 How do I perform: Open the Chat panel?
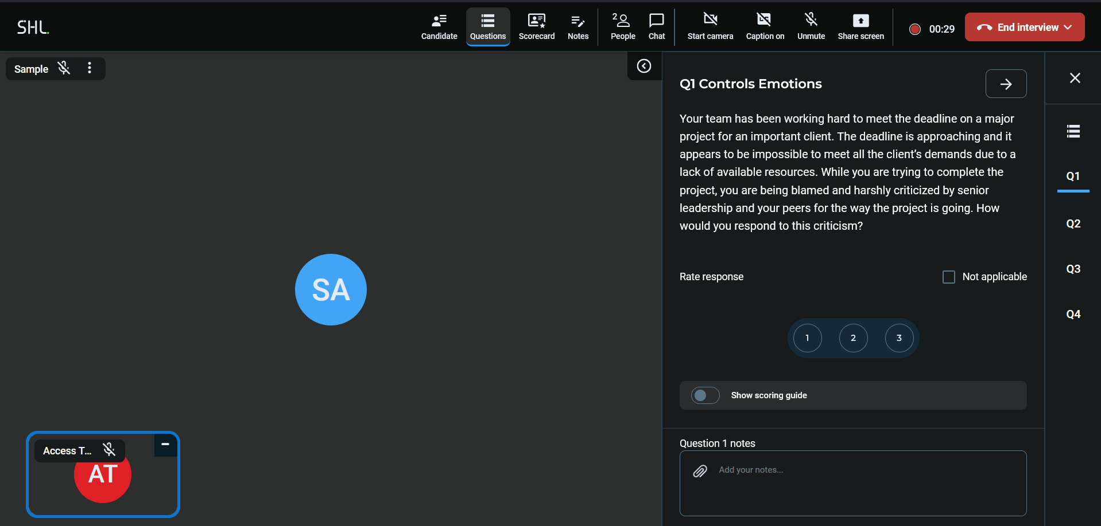656,27
